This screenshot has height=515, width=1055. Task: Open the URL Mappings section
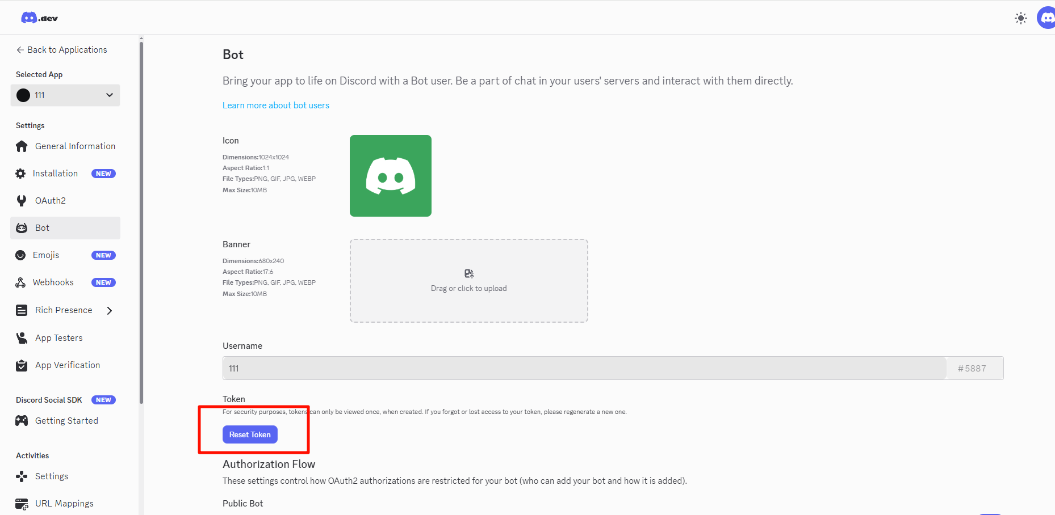click(64, 503)
